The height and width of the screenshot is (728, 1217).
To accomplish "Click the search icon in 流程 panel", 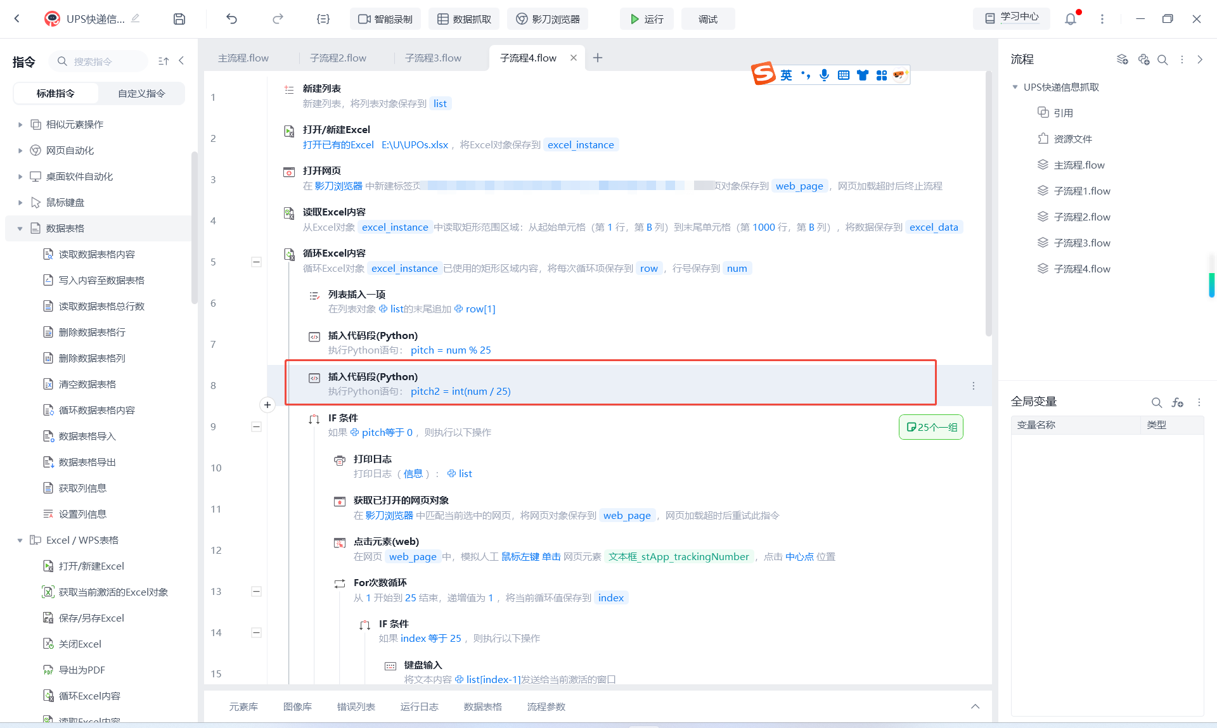I will point(1162,60).
